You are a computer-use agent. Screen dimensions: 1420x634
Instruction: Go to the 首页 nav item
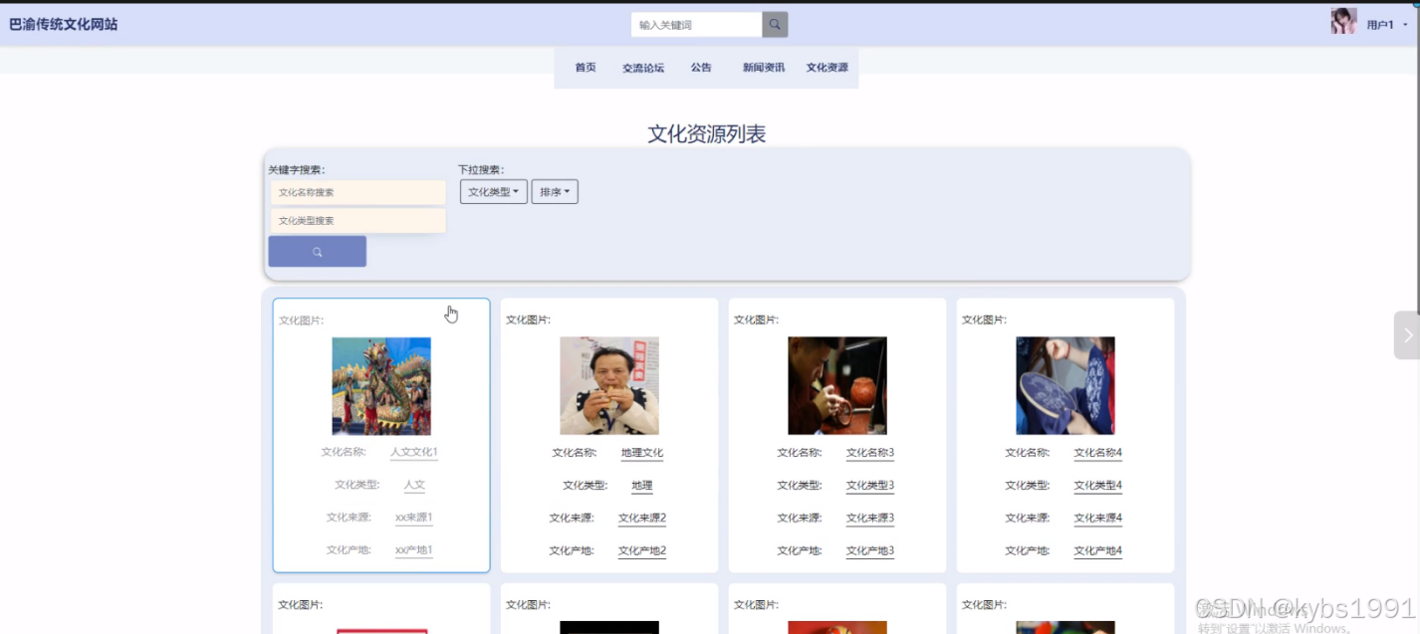[x=586, y=68]
